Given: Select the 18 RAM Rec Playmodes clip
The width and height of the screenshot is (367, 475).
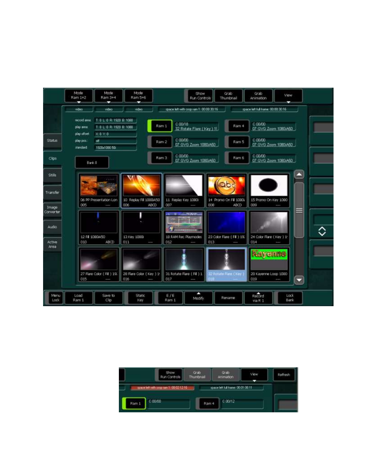Looking at the screenshot, I should tap(184, 228).
